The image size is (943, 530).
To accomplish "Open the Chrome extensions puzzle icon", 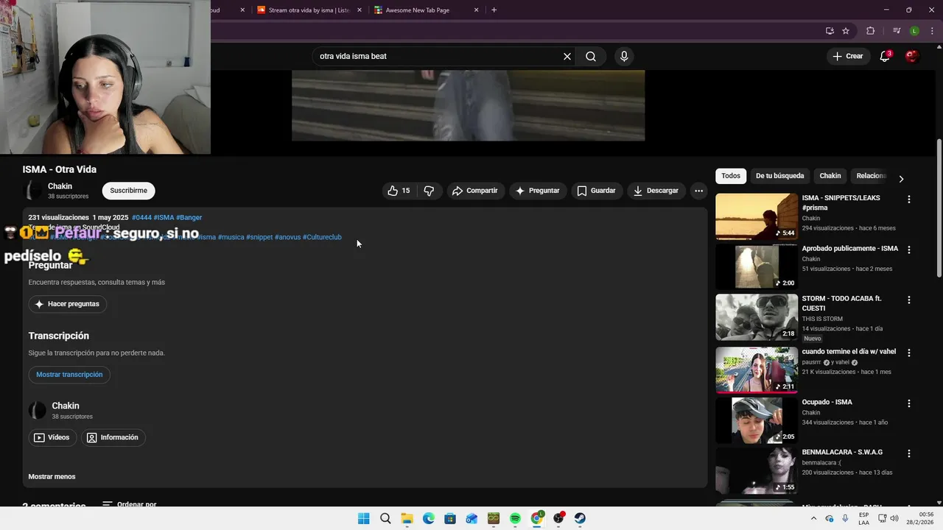I will (871, 31).
